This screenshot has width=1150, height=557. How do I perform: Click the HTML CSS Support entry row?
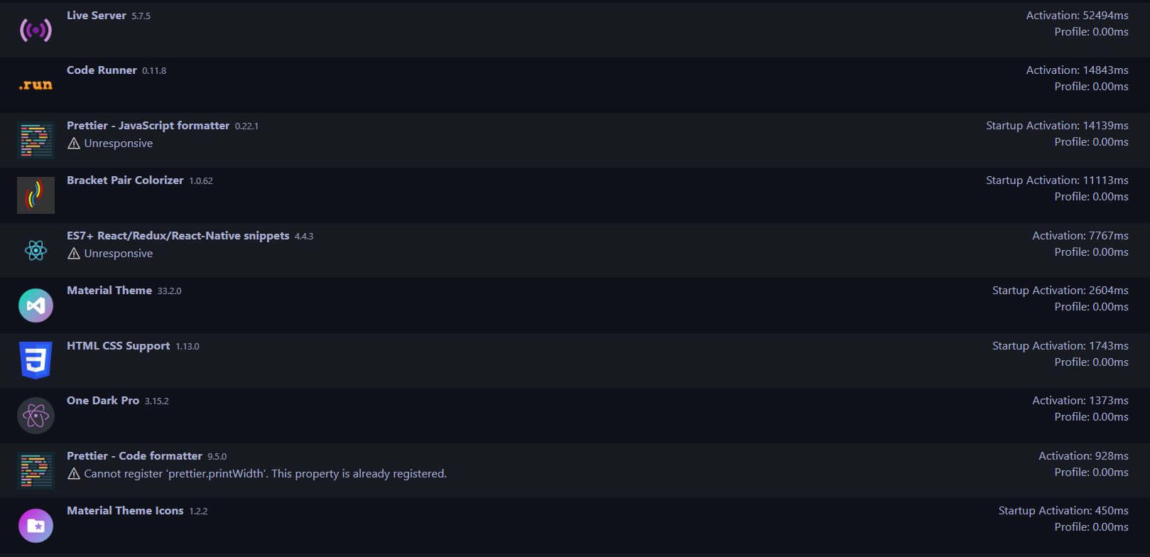click(497, 359)
